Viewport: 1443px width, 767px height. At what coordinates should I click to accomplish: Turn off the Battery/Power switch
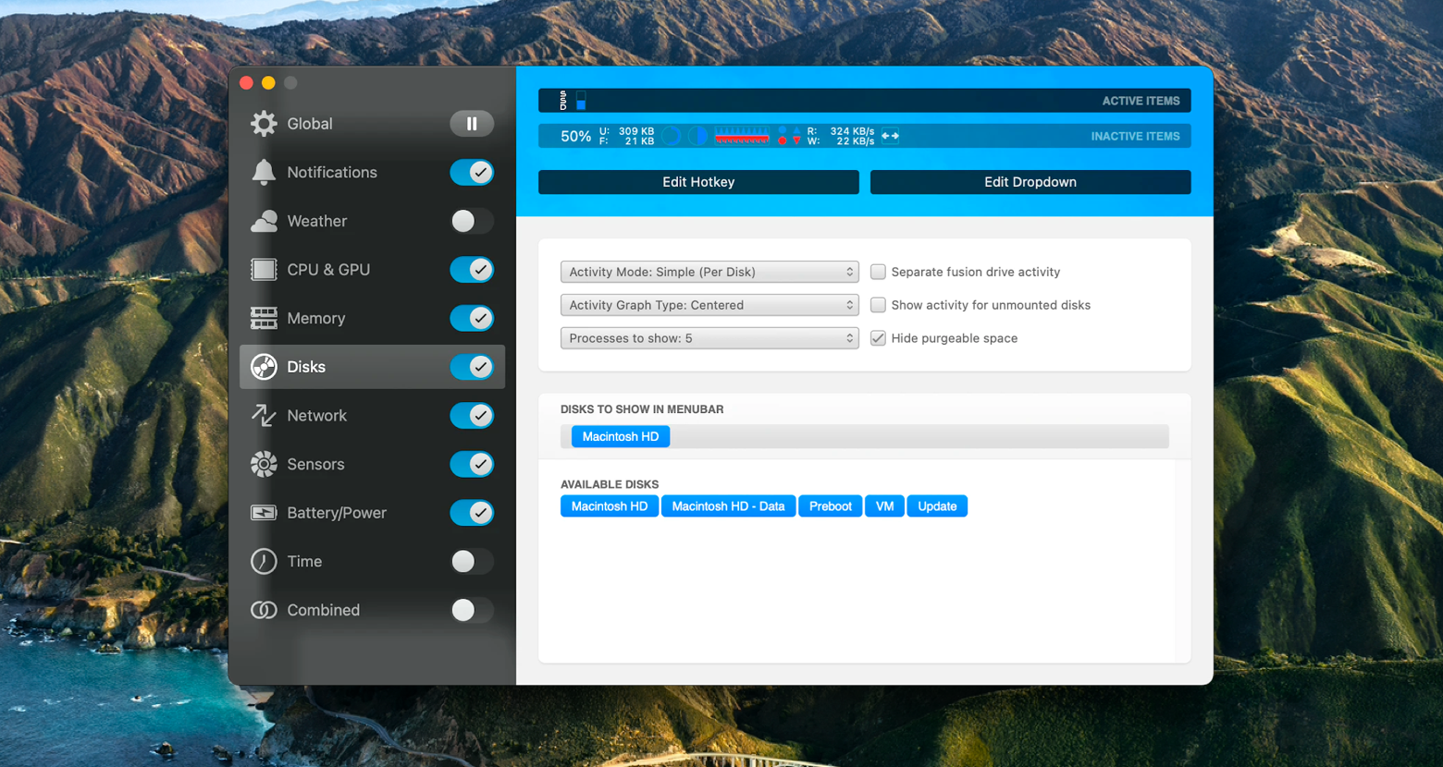[x=472, y=513]
